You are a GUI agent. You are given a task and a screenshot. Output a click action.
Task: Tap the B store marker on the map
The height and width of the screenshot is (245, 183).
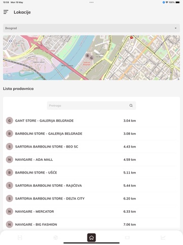(x=87, y=56)
